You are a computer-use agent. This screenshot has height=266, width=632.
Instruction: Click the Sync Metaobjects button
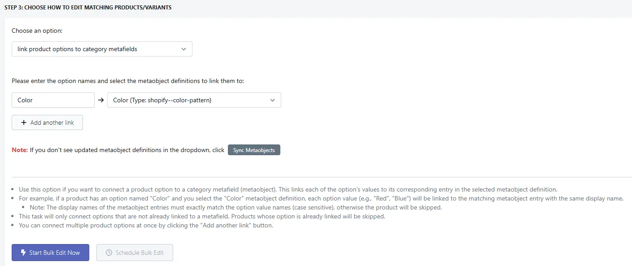(254, 150)
